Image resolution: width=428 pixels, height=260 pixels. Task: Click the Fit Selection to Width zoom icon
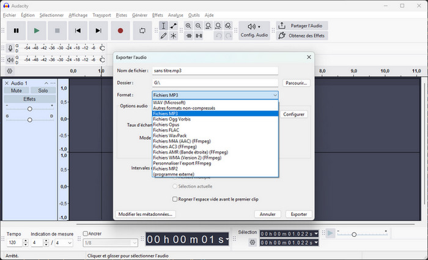pyautogui.click(x=208, y=26)
